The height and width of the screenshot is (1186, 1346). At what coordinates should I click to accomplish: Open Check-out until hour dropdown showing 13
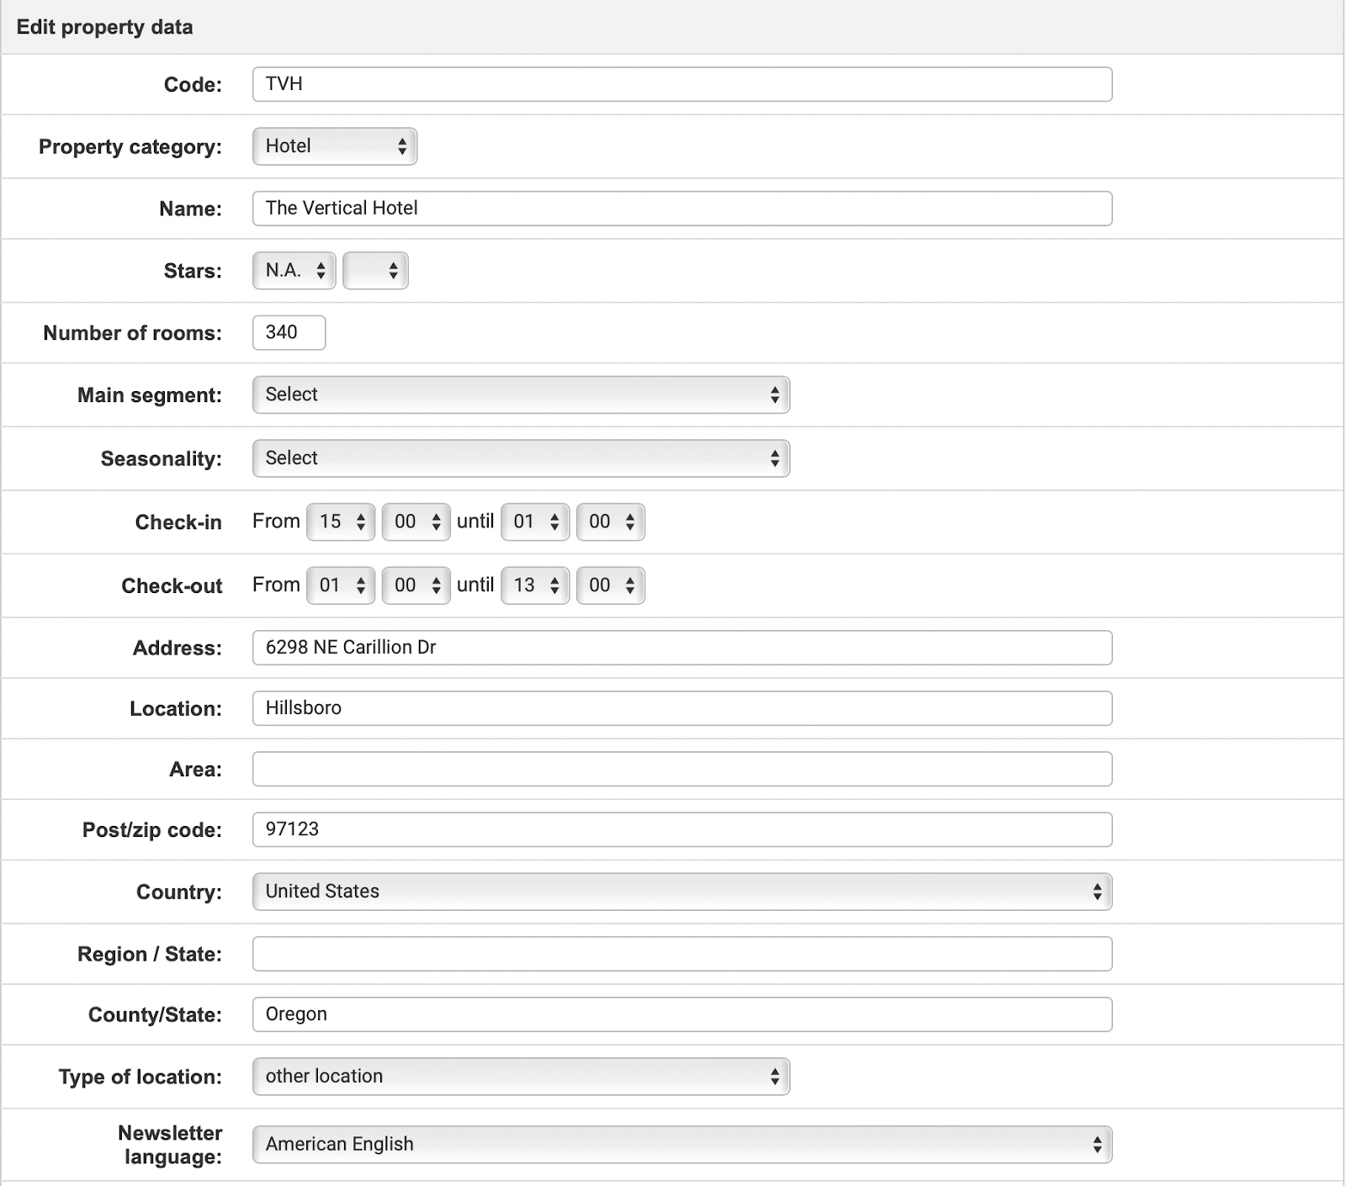[535, 585]
